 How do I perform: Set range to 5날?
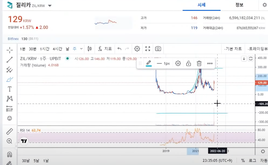tap(36, 161)
